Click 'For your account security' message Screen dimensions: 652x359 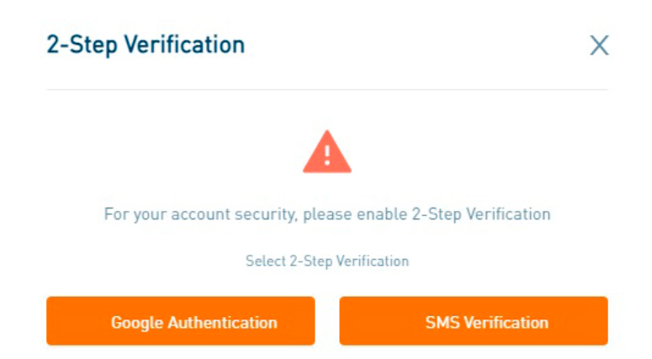pyautogui.click(x=200, y=214)
